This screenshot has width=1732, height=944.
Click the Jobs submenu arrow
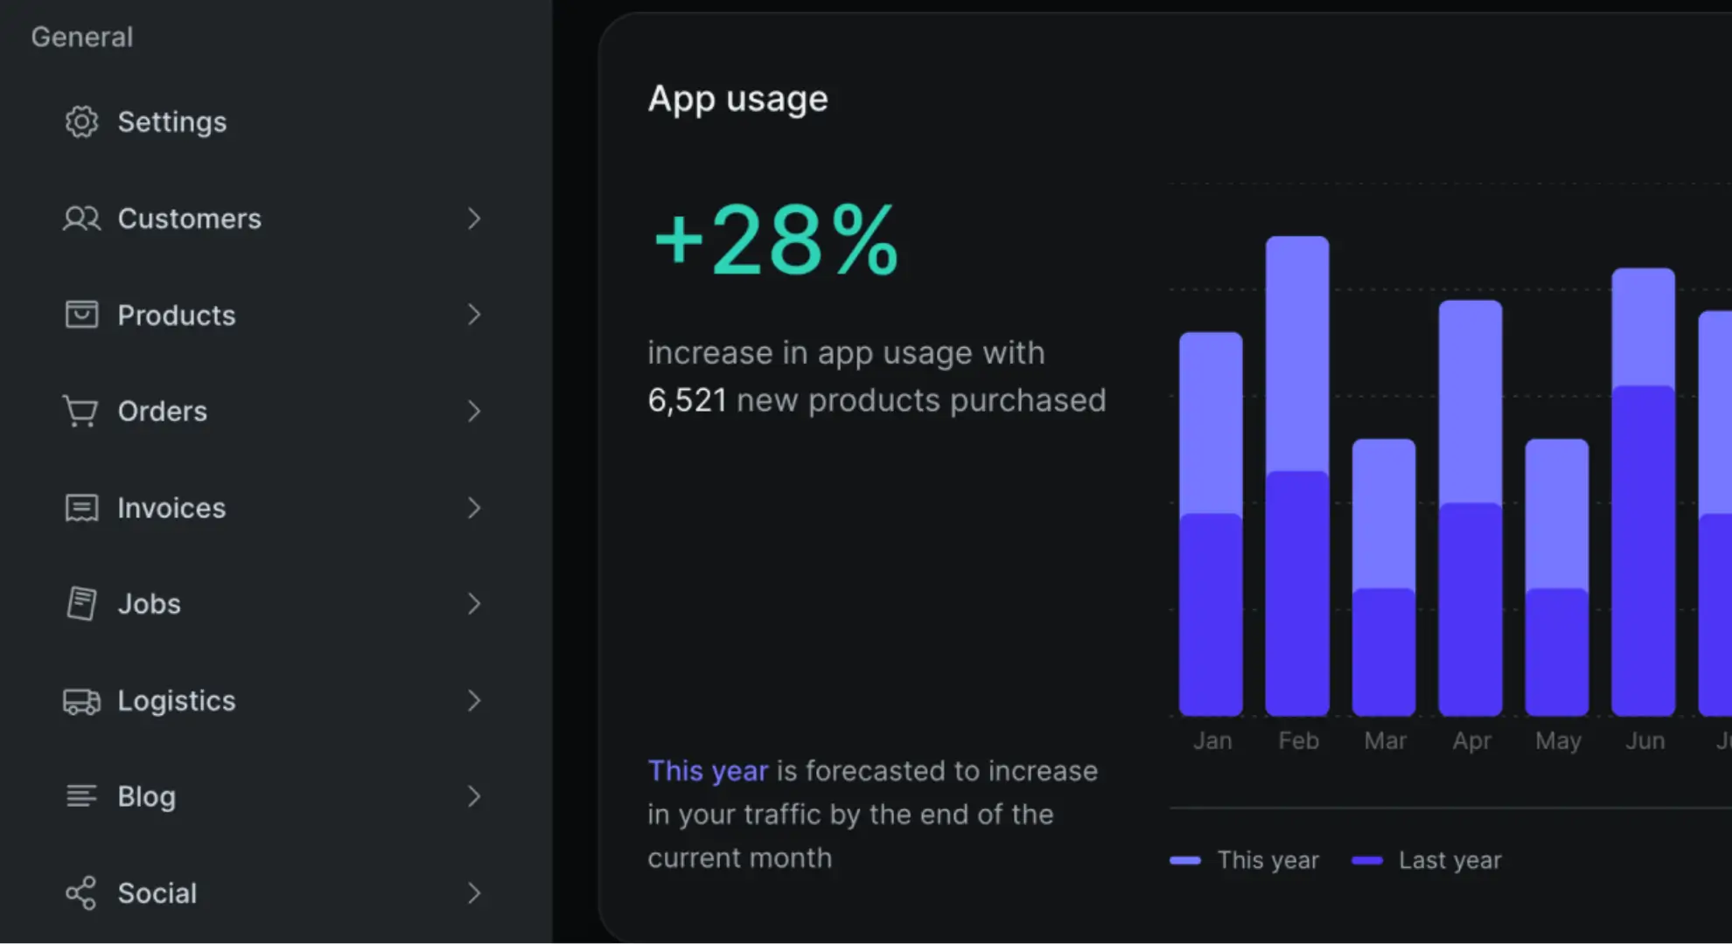click(x=473, y=603)
